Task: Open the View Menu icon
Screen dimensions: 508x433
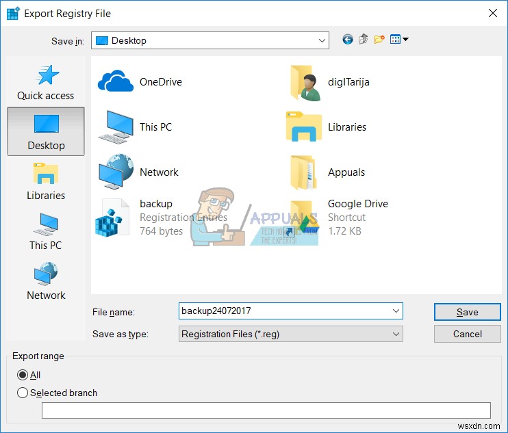Action: point(399,40)
